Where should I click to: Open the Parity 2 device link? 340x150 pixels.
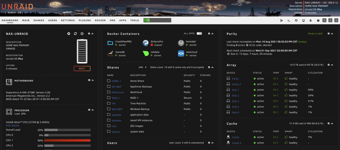tap(236, 85)
